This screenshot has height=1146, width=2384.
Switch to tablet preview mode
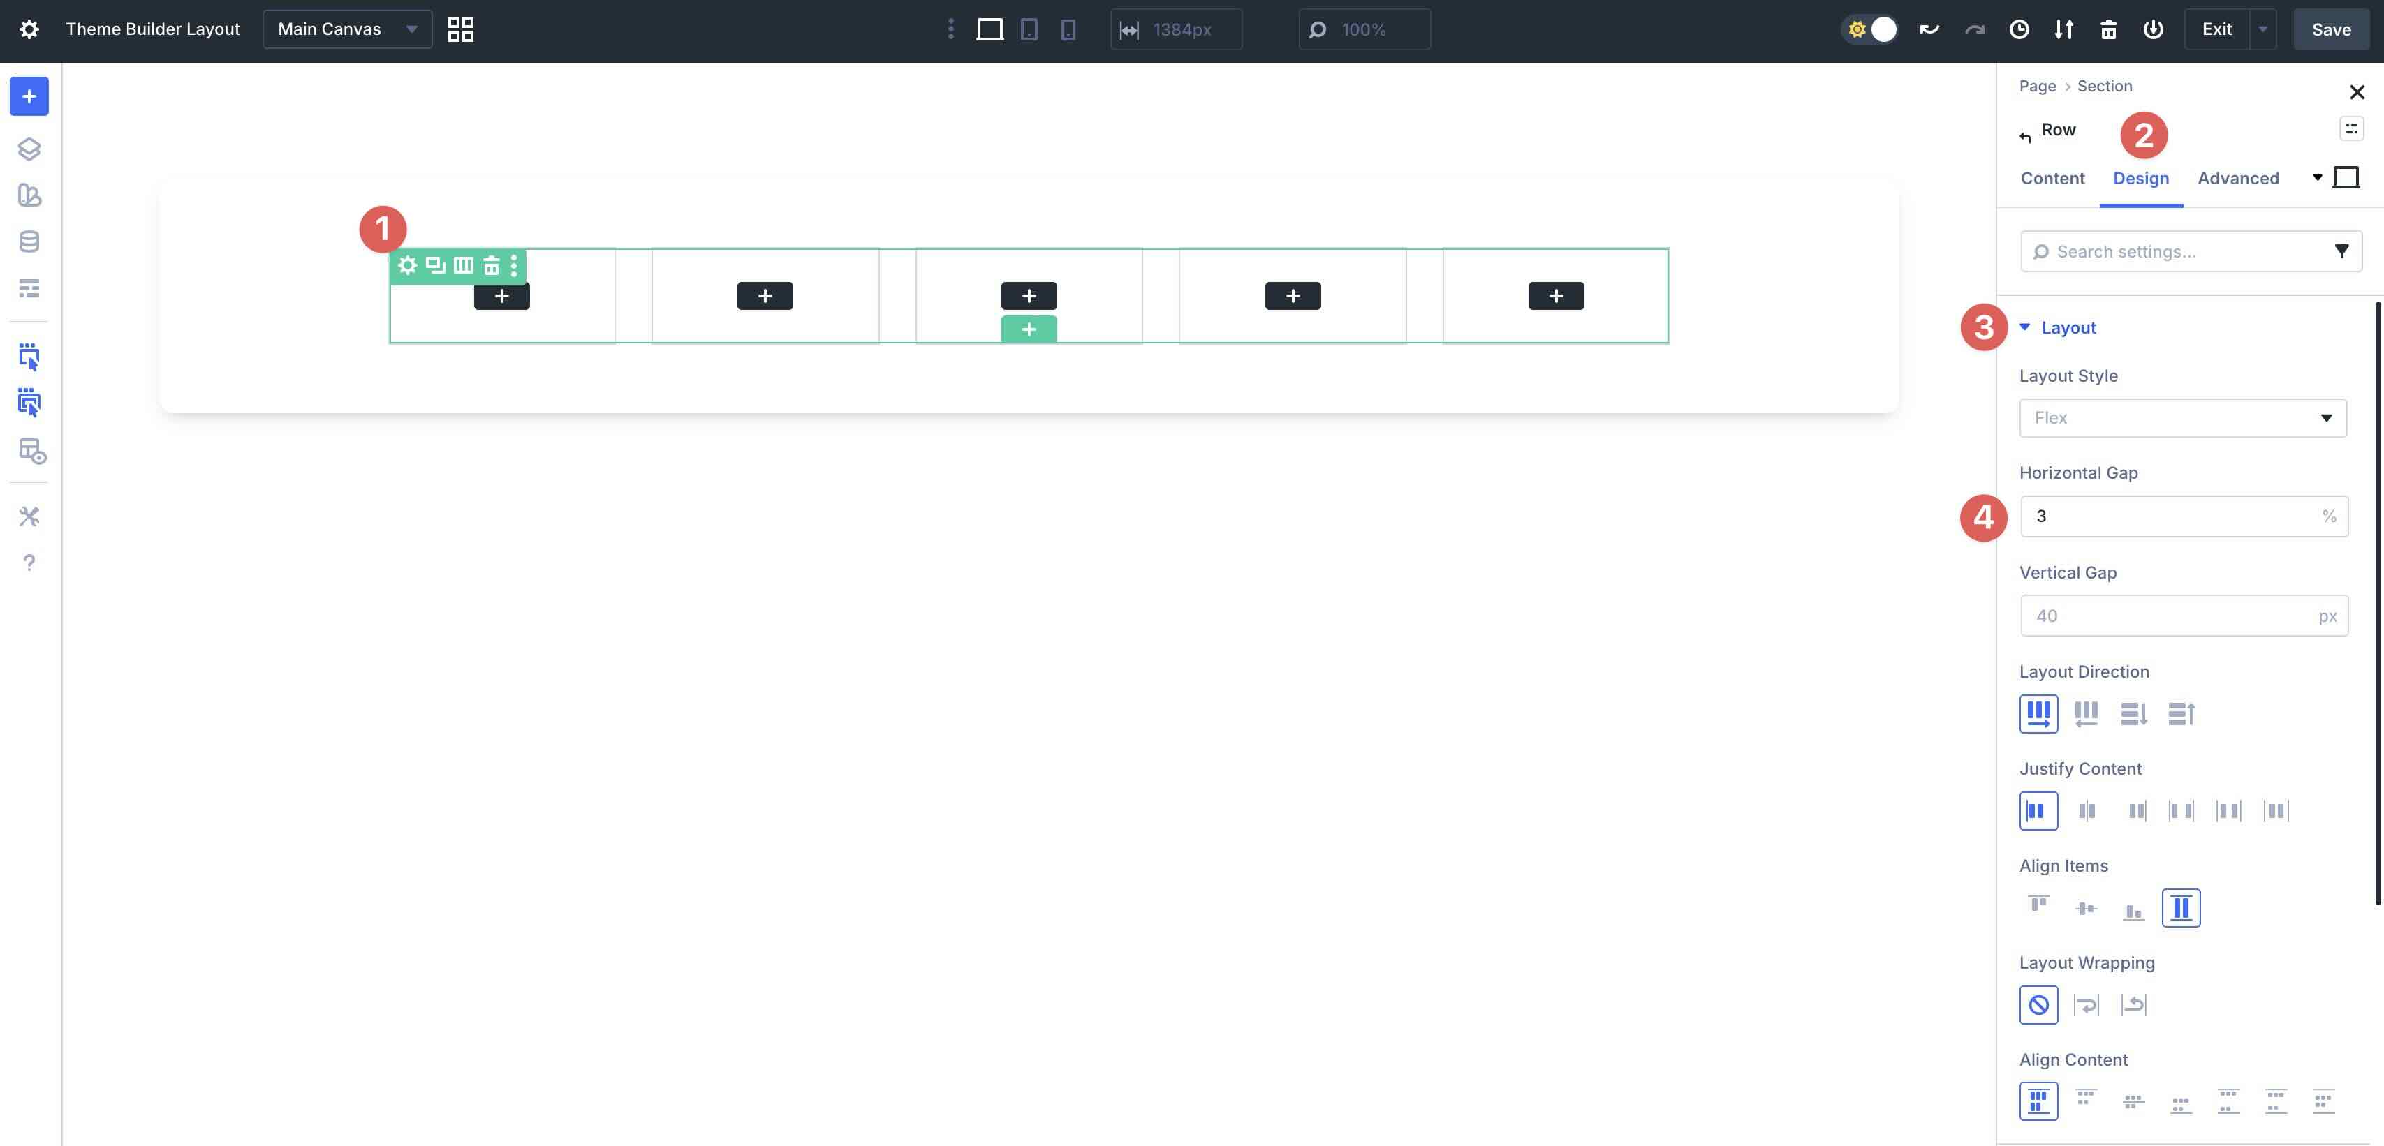coord(1028,29)
